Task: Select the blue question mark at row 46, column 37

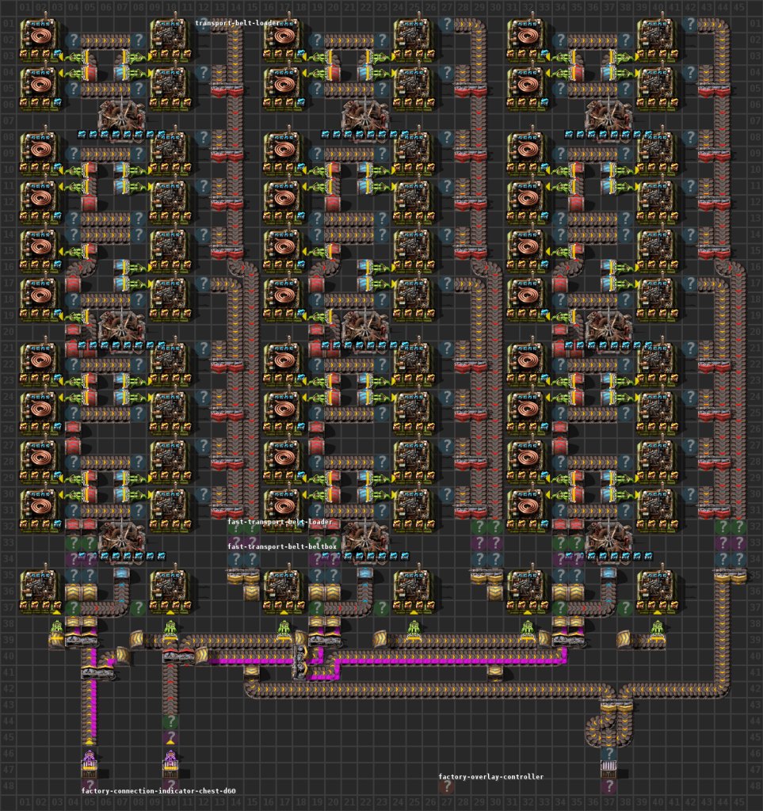Action: (x=609, y=754)
